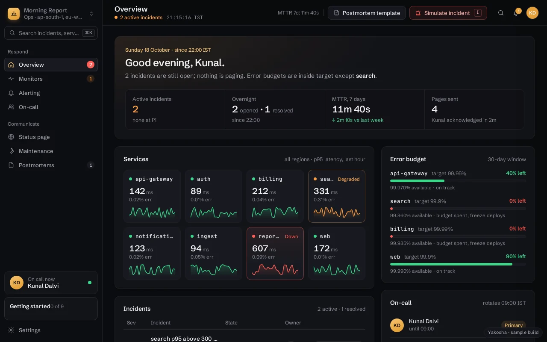This screenshot has height=342, width=547.
Task: Click the State column header
Action: (231, 323)
